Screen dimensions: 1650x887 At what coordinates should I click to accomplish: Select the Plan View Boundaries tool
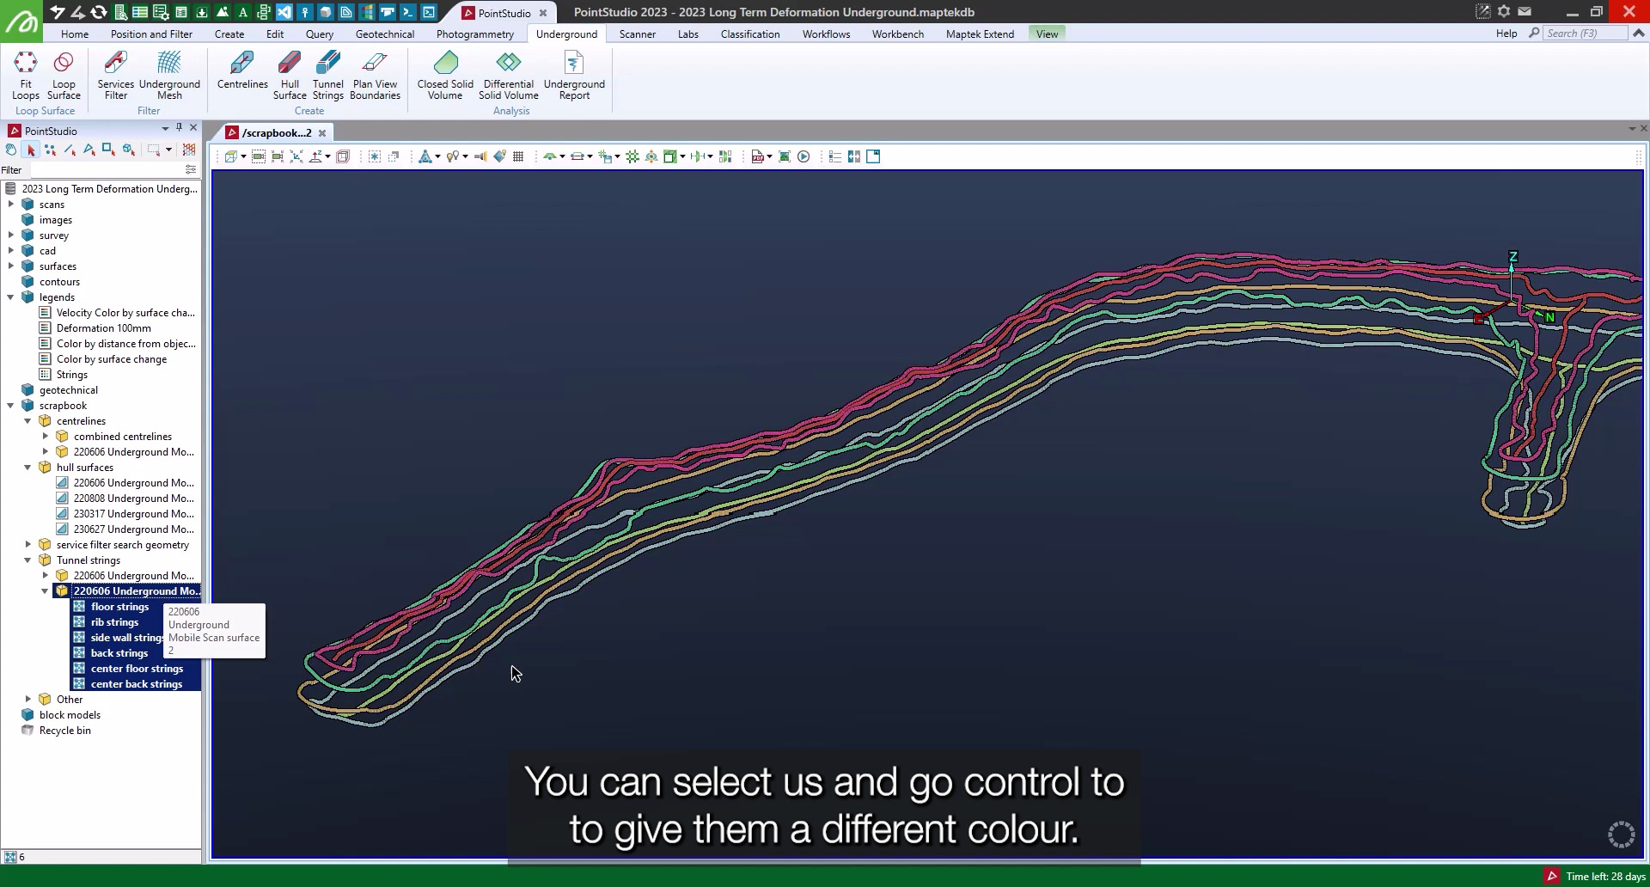[375, 75]
